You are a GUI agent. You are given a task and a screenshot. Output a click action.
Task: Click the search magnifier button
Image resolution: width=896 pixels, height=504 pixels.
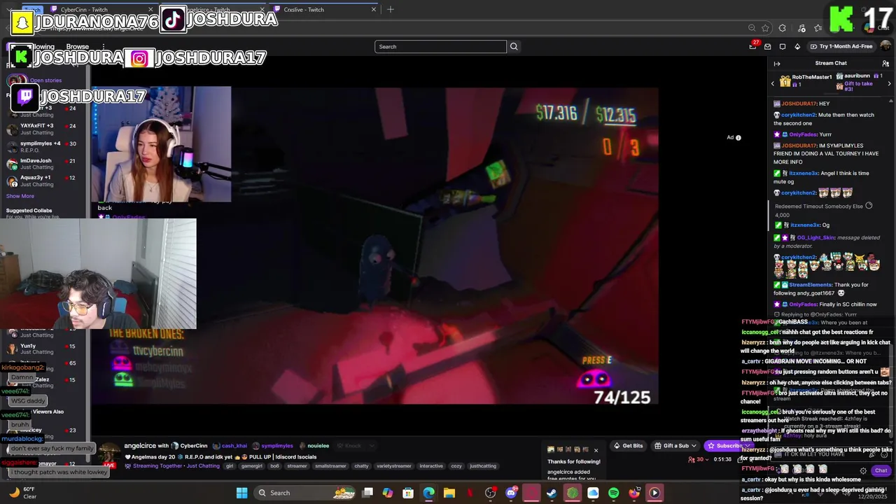[x=514, y=46]
